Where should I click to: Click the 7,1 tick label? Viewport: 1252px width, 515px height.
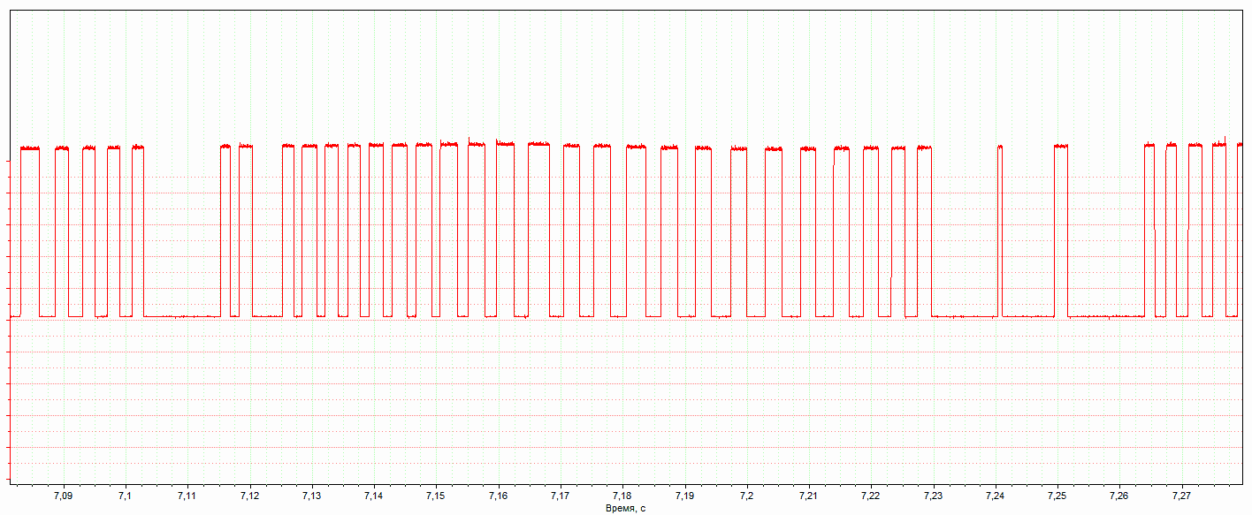pyautogui.click(x=125, y=497)
